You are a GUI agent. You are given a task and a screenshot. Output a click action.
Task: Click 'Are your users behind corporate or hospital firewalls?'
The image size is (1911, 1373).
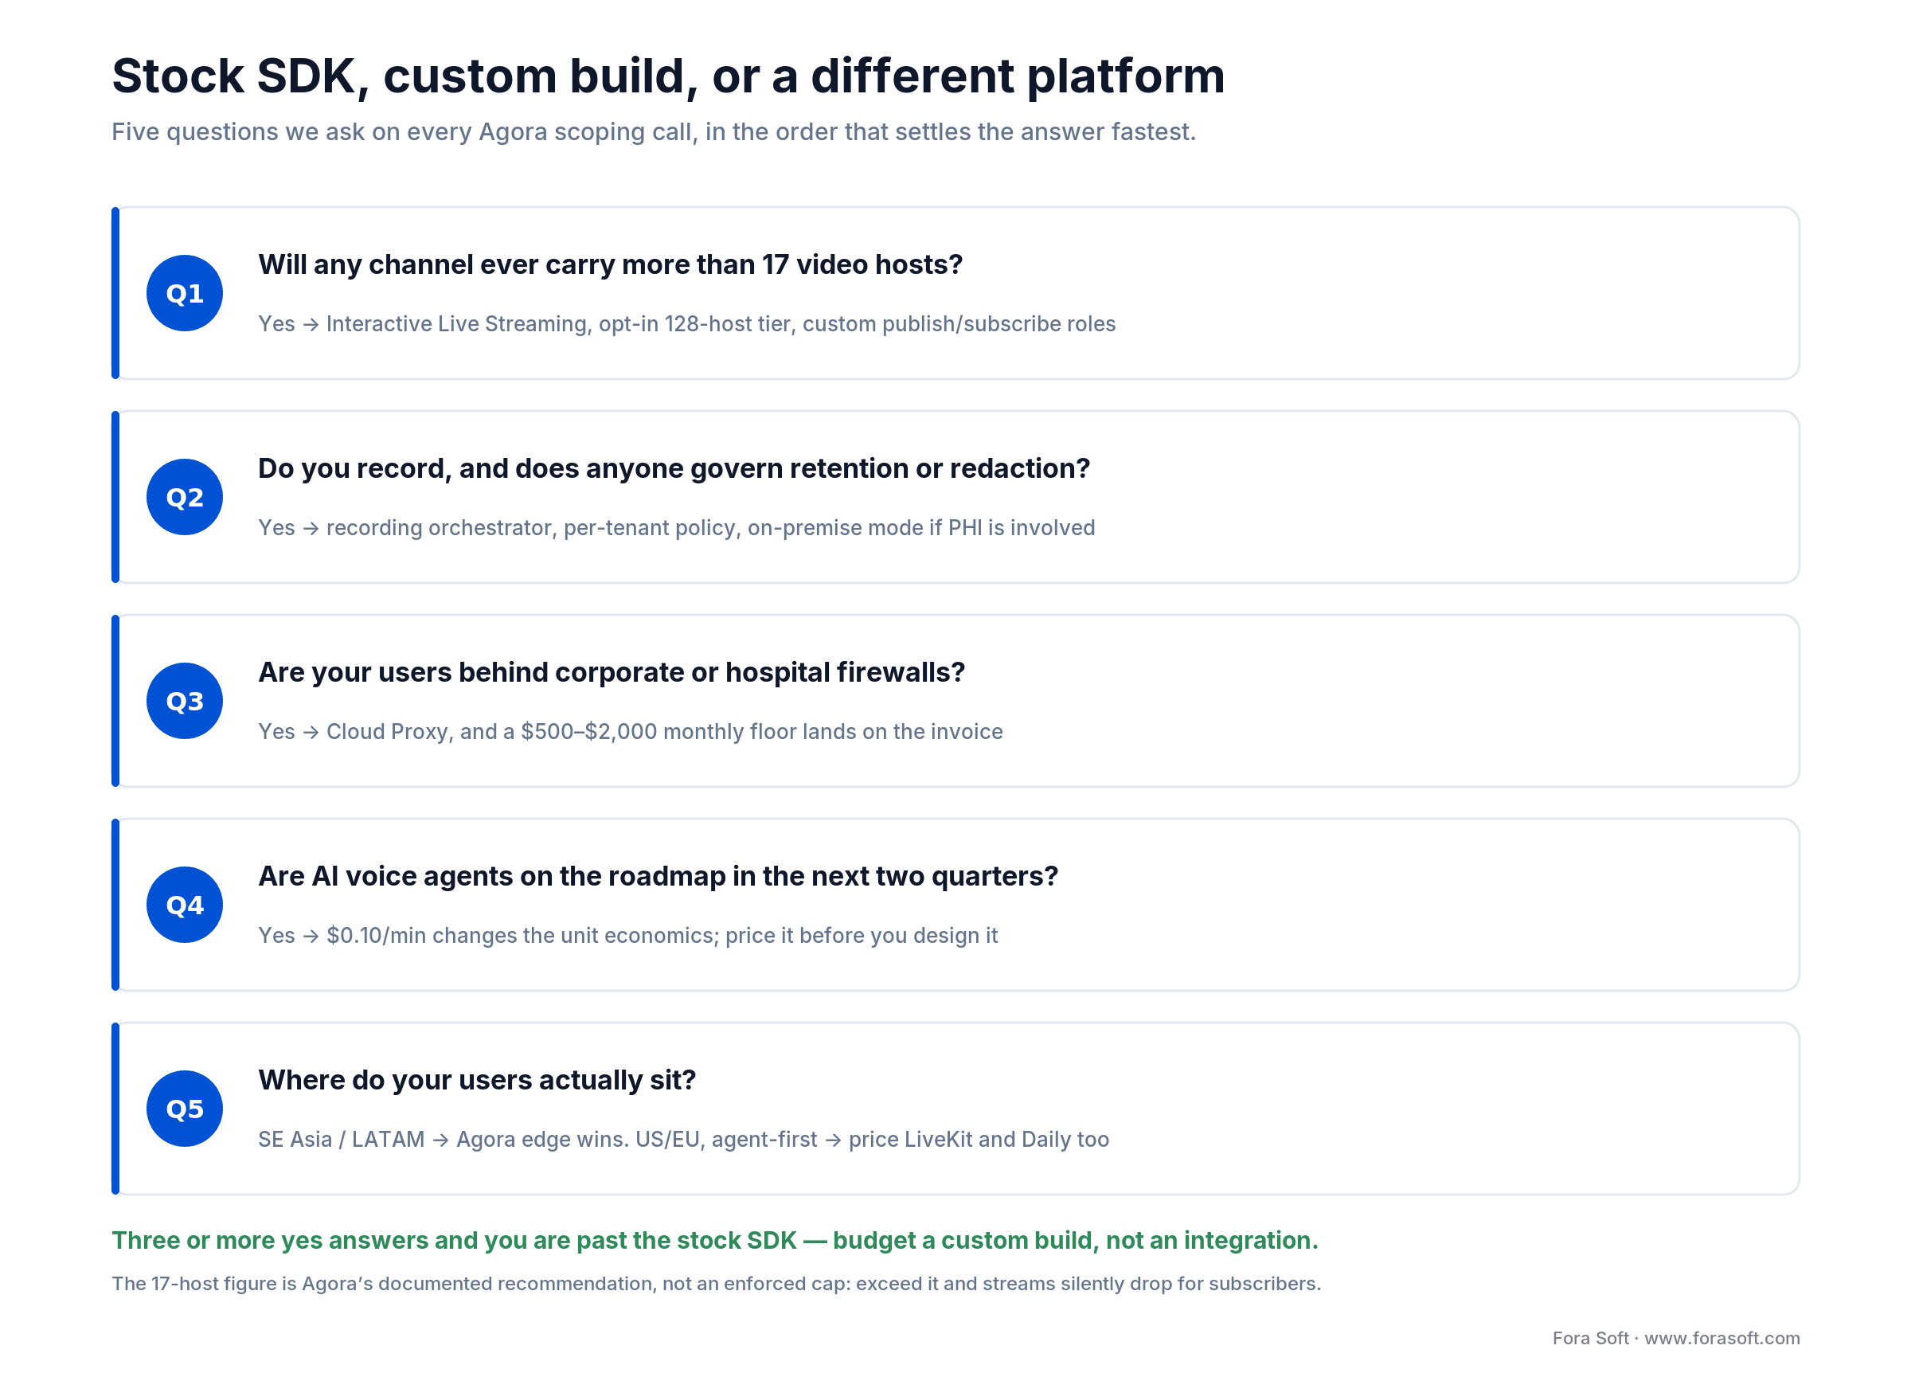[x=612, y=673]
